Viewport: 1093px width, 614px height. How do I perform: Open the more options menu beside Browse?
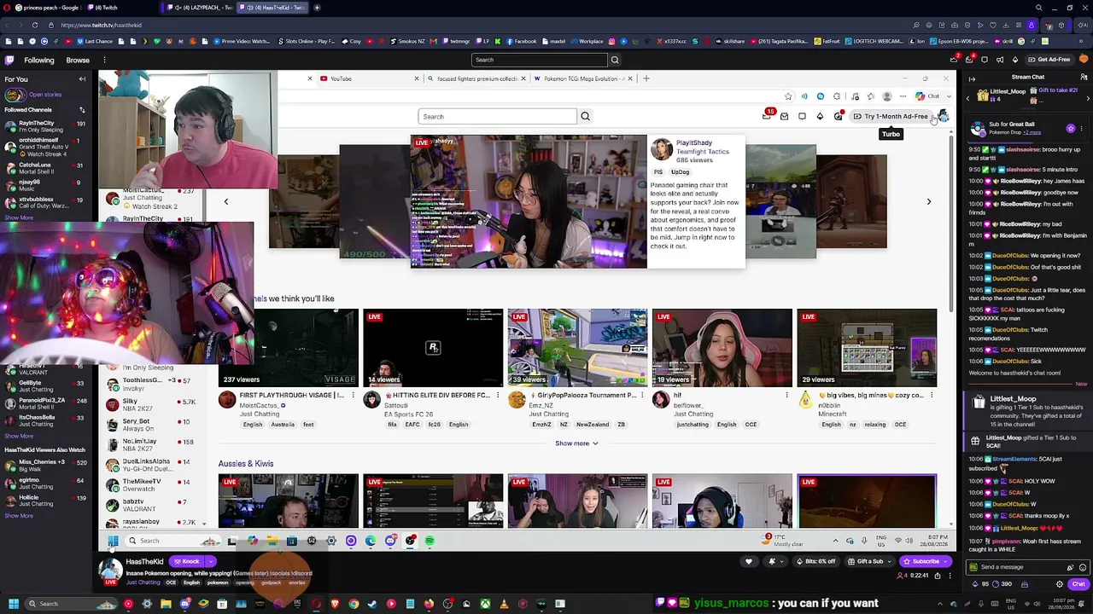click(104, 60)
